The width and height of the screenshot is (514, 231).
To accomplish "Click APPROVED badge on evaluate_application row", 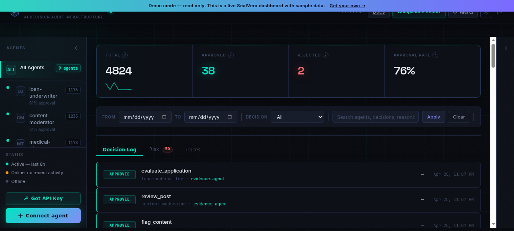I will (x=120, y=174).
